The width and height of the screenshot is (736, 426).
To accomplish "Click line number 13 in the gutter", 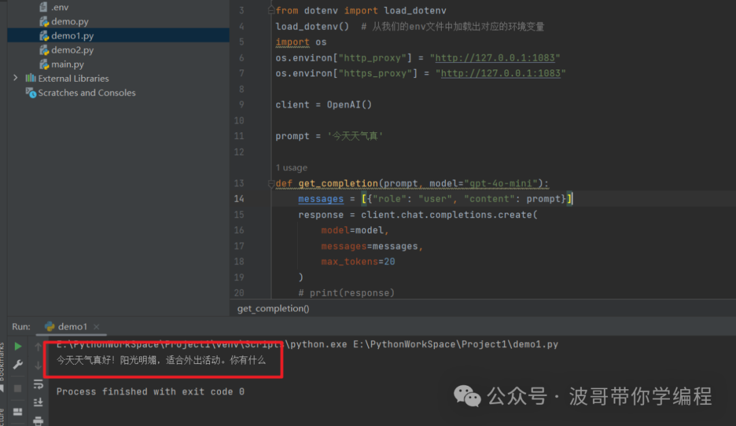I will pos(239,183).
